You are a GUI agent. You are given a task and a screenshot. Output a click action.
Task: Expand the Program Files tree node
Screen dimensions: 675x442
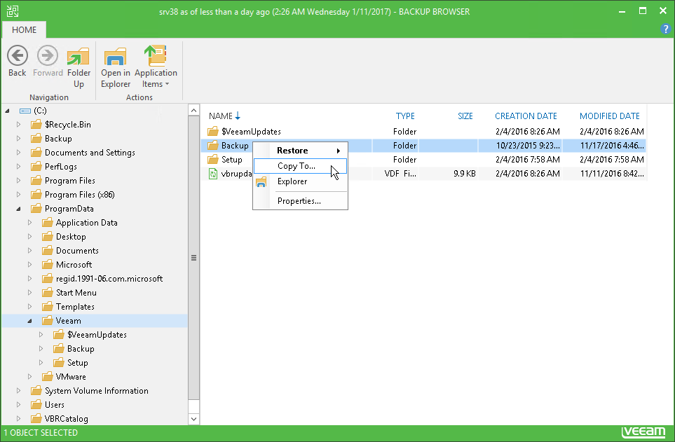tap(18, 181)
